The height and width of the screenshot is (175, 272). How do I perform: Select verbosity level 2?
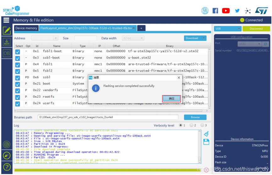[191, 125]
